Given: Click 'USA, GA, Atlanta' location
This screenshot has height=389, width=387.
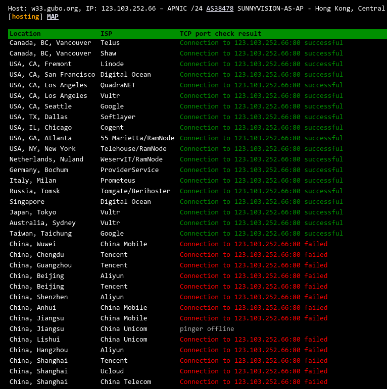Looking at the screenshot, I should (40, 138).
